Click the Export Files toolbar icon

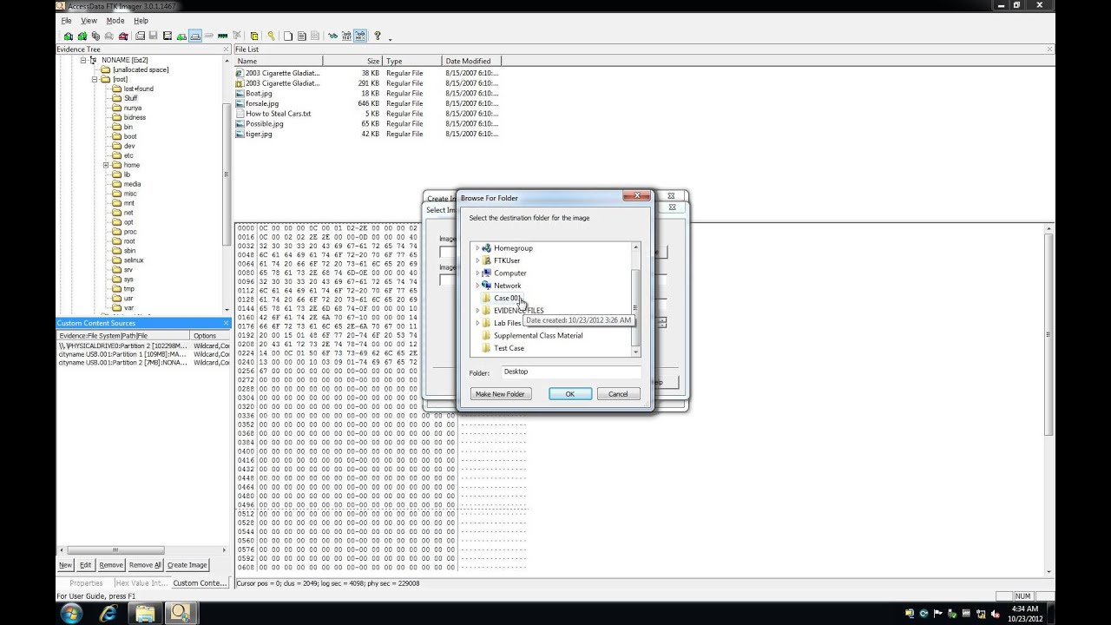point(287,36)
